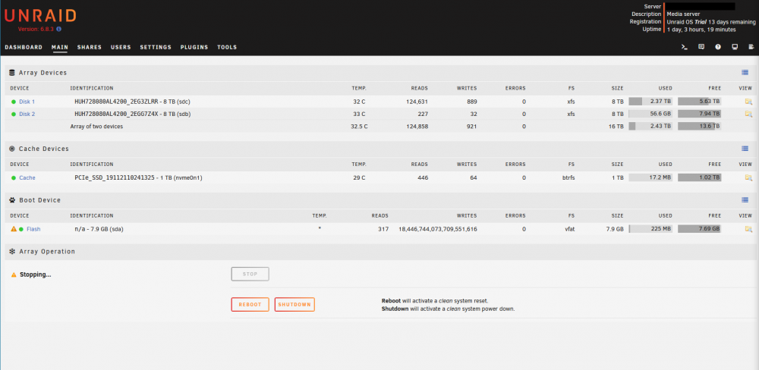This screenshot has width=759, height=370.
Task: Open the terminal icon in the header
Action: click(x=685, y=48)
